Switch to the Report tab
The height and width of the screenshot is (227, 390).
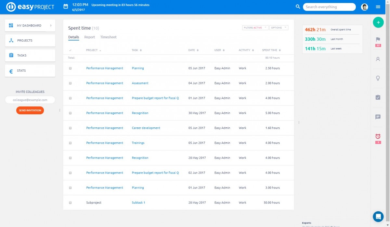tap(90, 37)
